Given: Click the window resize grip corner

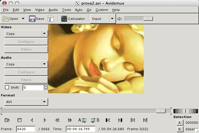Looking at the screenshot, I should 197,131.
